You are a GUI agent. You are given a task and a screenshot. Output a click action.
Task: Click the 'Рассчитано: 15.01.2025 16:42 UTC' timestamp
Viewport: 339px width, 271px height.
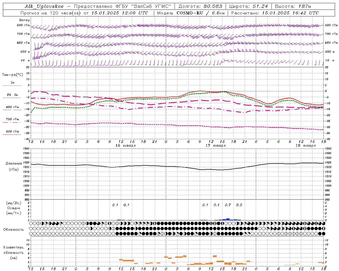click(275, 13)
